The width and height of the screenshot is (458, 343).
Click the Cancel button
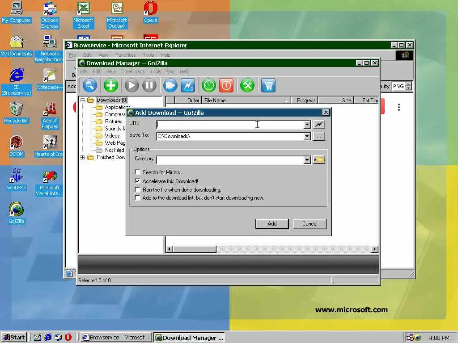point(310,224)
